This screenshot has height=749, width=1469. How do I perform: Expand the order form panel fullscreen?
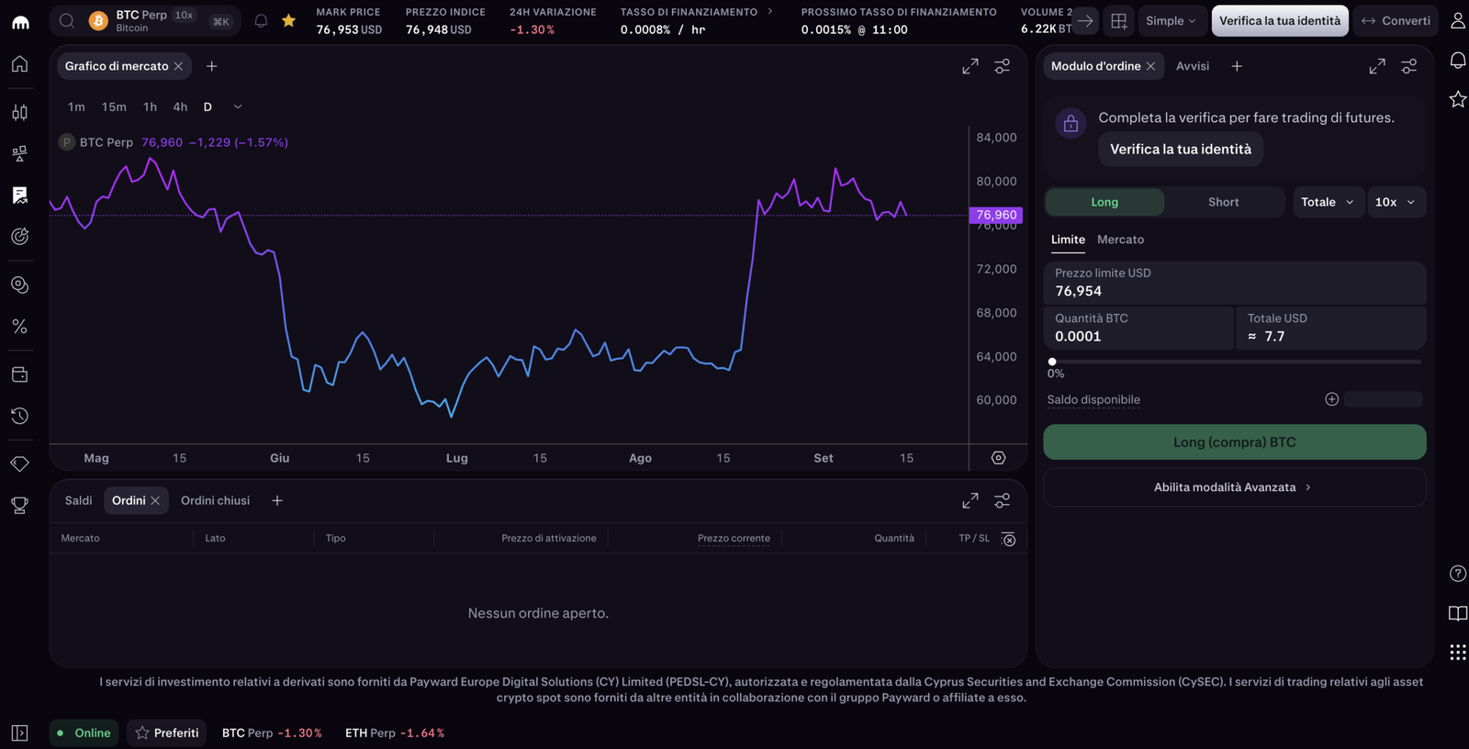1377,66
